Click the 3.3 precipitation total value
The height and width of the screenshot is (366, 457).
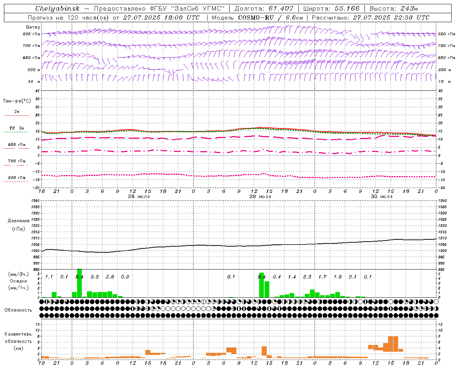[95, 277]
